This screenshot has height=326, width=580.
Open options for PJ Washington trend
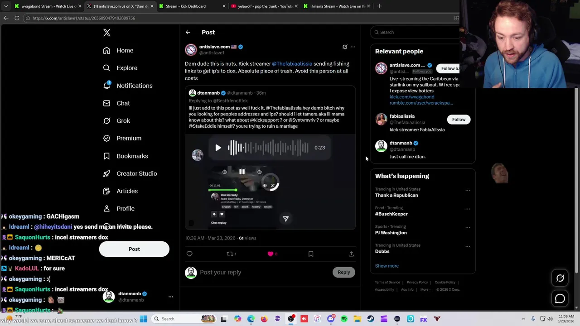pos(468,228)
